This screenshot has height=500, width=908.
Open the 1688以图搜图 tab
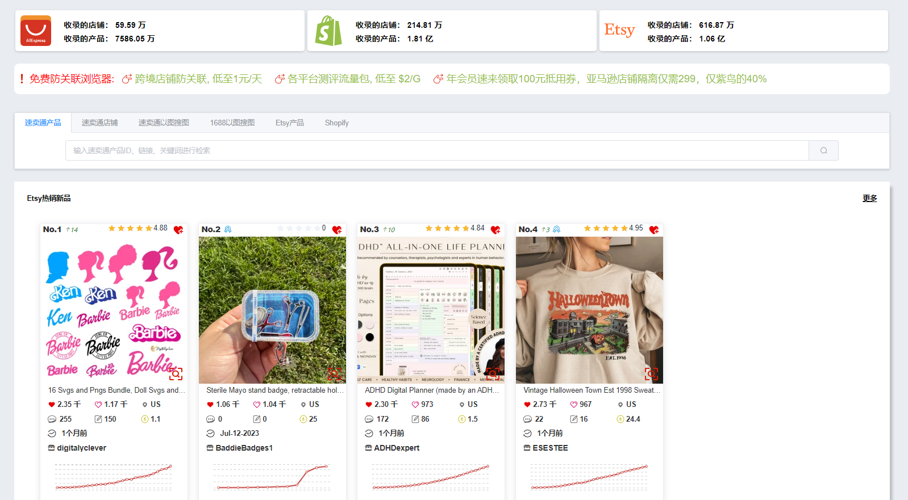coord(232,123)
